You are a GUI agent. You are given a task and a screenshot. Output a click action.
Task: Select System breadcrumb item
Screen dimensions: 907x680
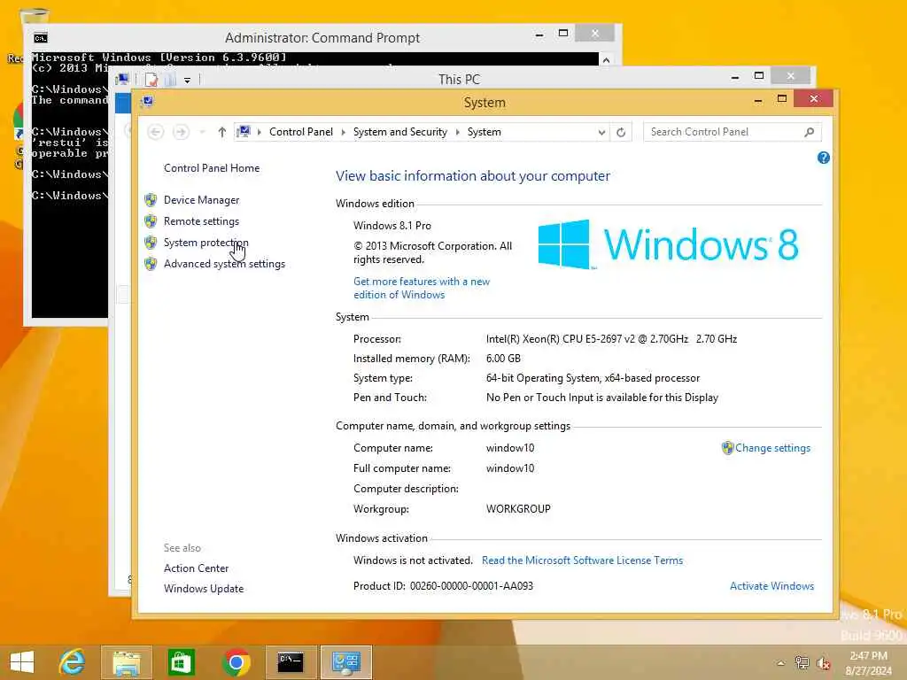tap(485, 132)
